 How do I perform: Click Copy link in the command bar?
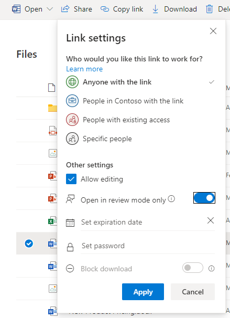click(122, 9)
